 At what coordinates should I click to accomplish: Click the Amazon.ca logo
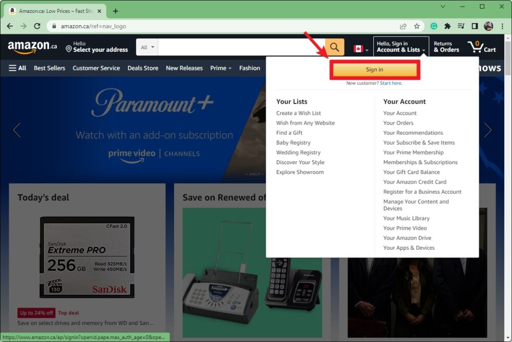[32, 47]
